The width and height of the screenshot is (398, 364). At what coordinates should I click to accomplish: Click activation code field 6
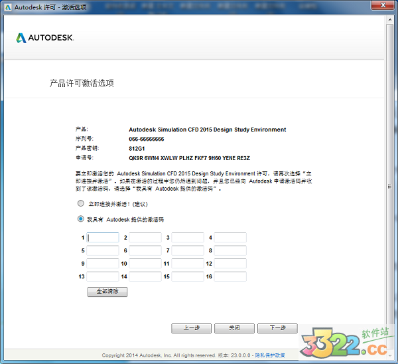(145, 250)
